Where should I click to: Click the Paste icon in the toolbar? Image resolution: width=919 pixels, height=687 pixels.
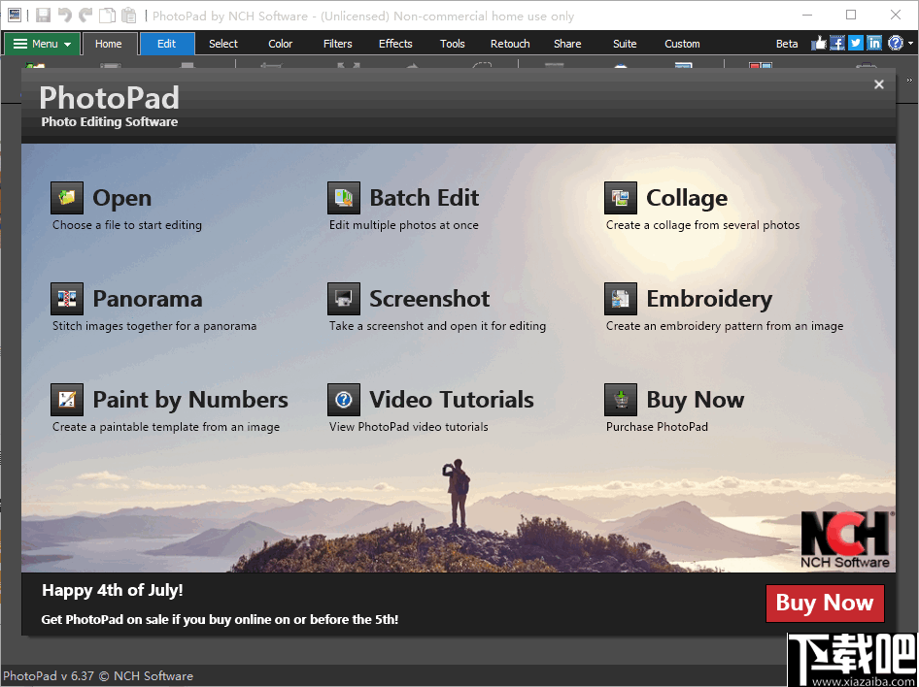point(128,15)
